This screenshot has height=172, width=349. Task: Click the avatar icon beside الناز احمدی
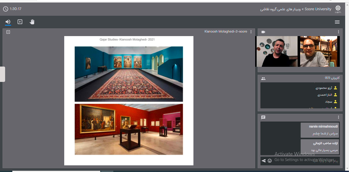pos(335,95)
